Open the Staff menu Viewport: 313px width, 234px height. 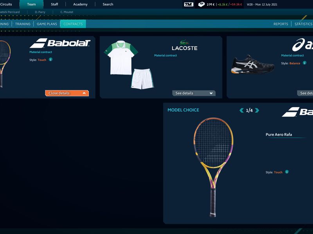pos(54,4)
